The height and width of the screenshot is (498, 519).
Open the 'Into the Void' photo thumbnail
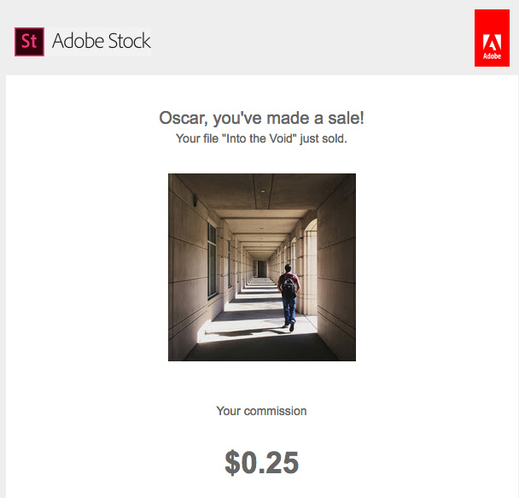pos(261,267)
